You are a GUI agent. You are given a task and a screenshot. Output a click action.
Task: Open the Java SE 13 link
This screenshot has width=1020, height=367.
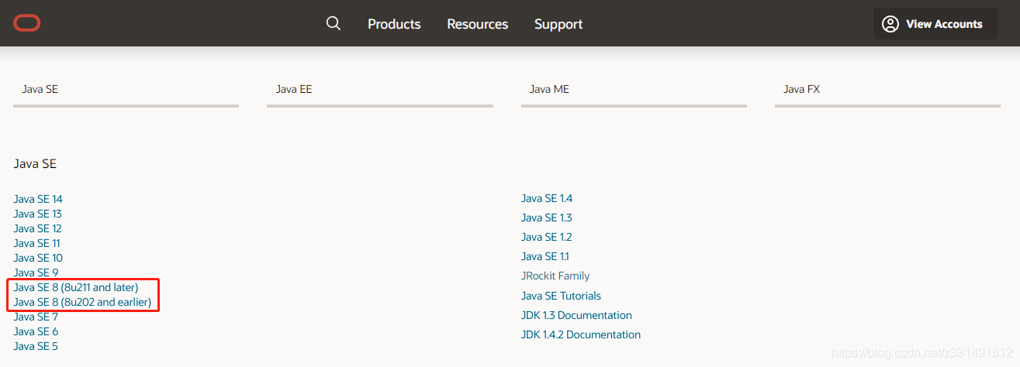pos(37,214)
